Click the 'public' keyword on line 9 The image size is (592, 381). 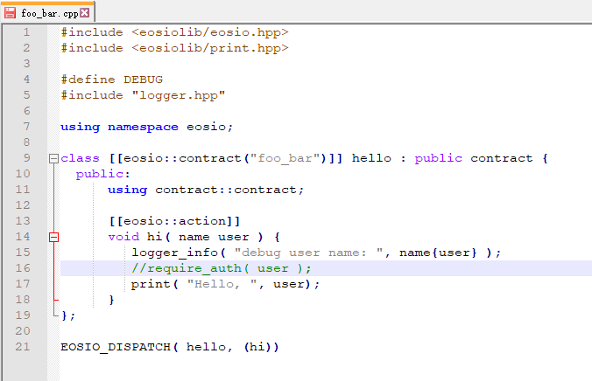click(x=439, y=159)
